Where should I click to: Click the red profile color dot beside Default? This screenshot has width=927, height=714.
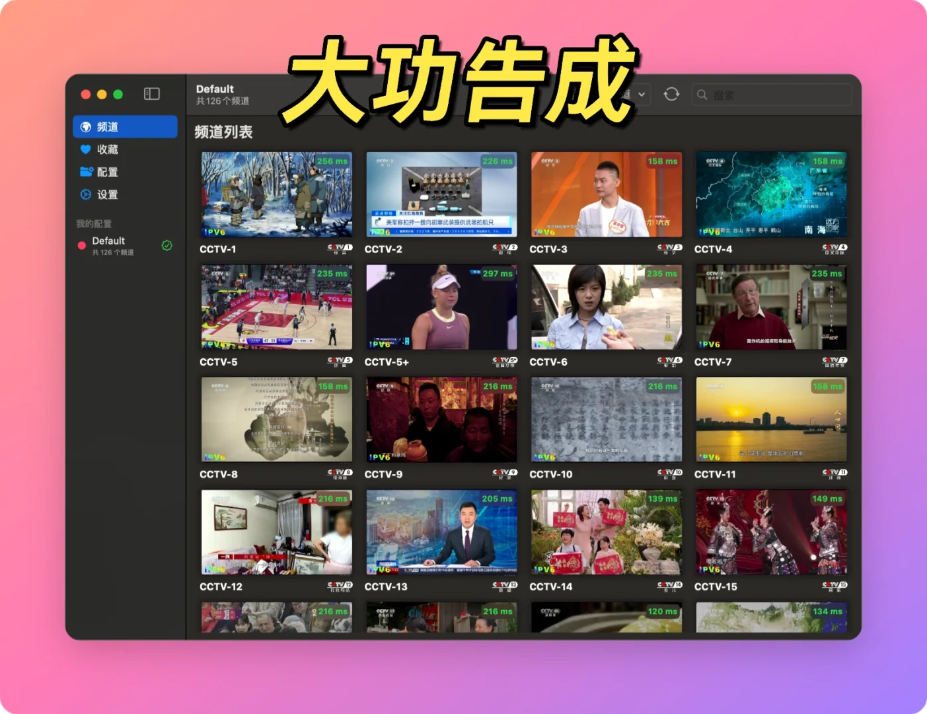click(82, 245)
